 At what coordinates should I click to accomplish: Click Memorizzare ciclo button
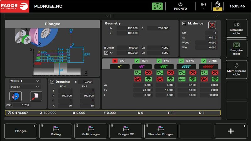pyautogui.click(x=237, y=69)
